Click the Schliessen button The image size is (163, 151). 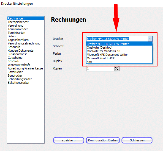(x=137, y=140)
